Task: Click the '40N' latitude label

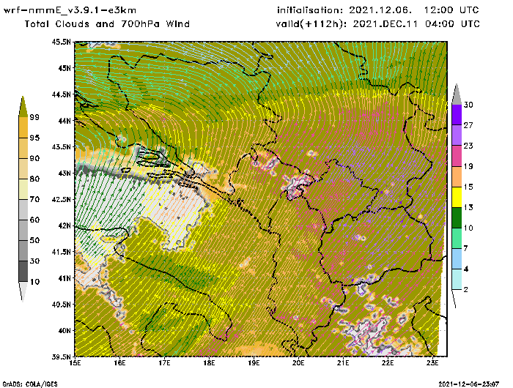Action: (64, 330)
